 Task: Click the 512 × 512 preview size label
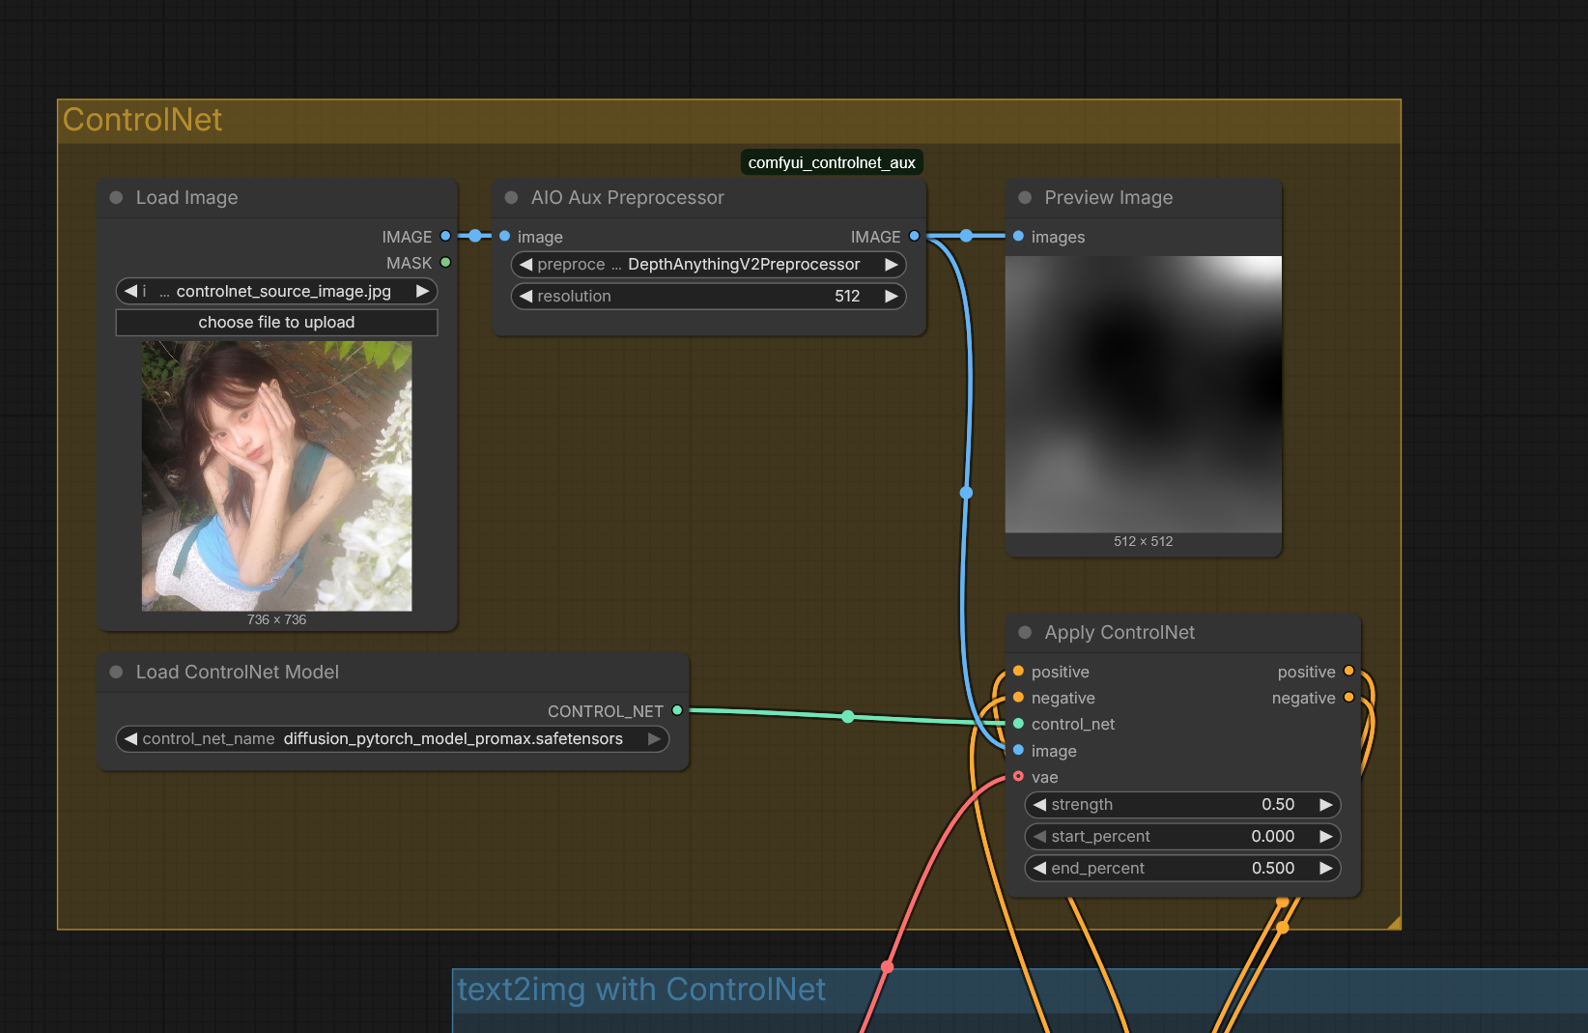pos(1144,541)
